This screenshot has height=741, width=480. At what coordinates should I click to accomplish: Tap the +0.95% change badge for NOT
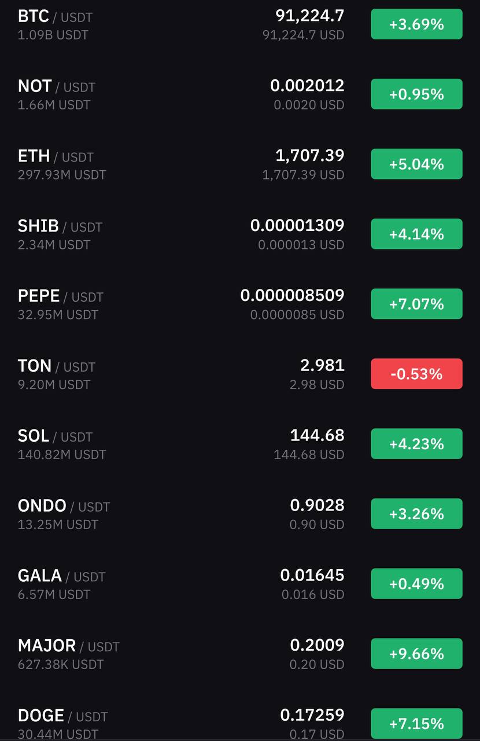click(x=416, y=94)
